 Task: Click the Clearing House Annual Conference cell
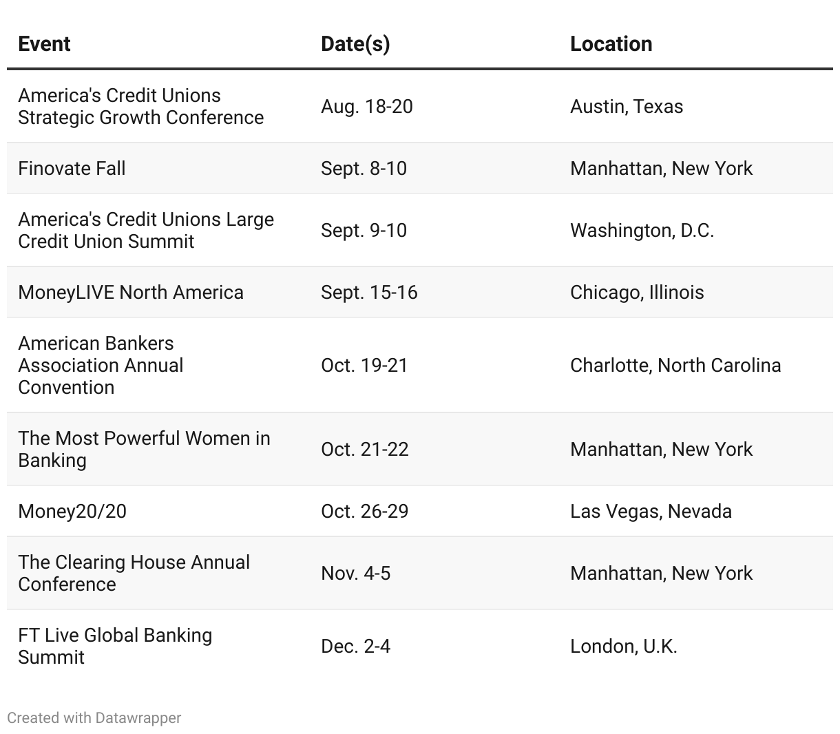coord(134,574)
